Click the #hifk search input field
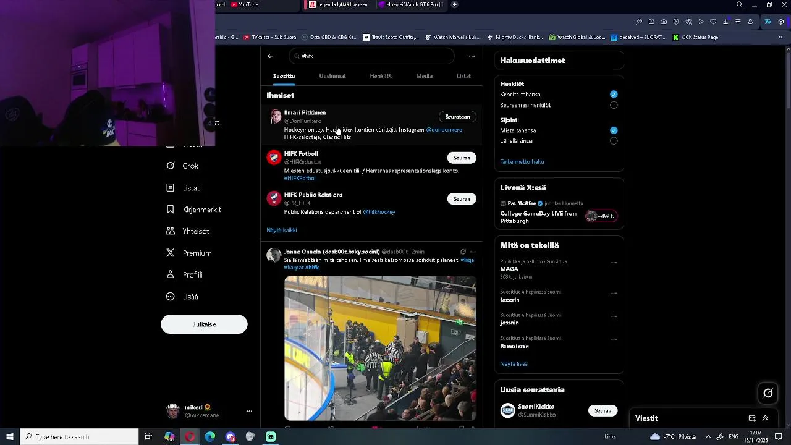The height and width of the screenshot is (445, 791). [x=371, y=56]
